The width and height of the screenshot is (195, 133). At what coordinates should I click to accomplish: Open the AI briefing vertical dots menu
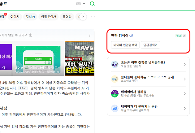click(x=90, y=35)
